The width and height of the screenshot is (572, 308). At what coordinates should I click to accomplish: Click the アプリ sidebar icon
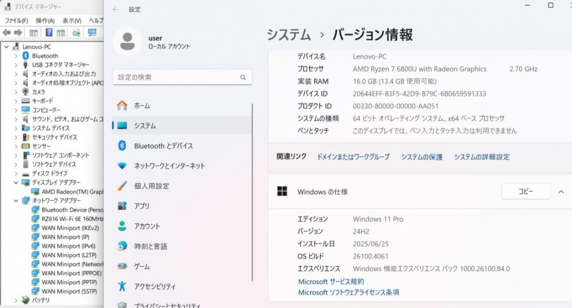click(122, 206)
